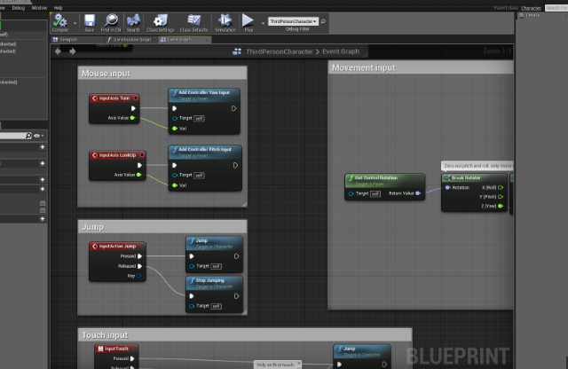
Task: Click the Yaw Input node's execution input pin
Action: 174,108
